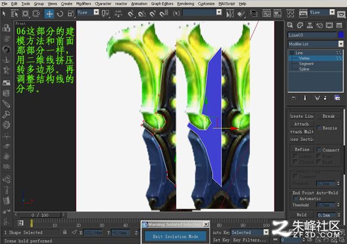
Task: Toggle Show End Result icon
Action: (305, 98)
